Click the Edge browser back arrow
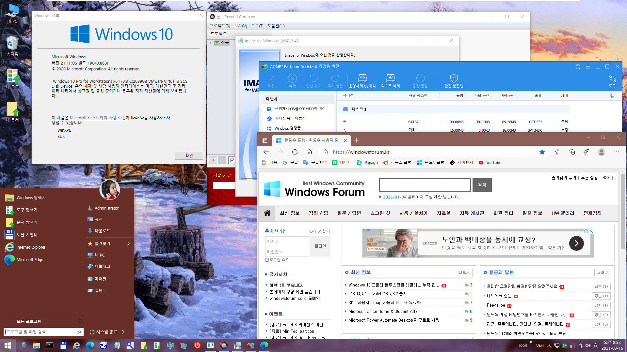This screenshot has height=352, width=627. (266, 152)
